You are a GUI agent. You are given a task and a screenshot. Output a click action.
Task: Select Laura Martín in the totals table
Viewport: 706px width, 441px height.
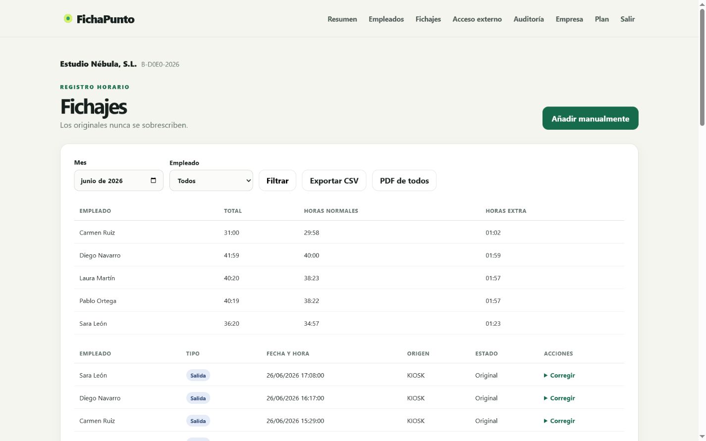pyautogui.click(x=97, y=278)
